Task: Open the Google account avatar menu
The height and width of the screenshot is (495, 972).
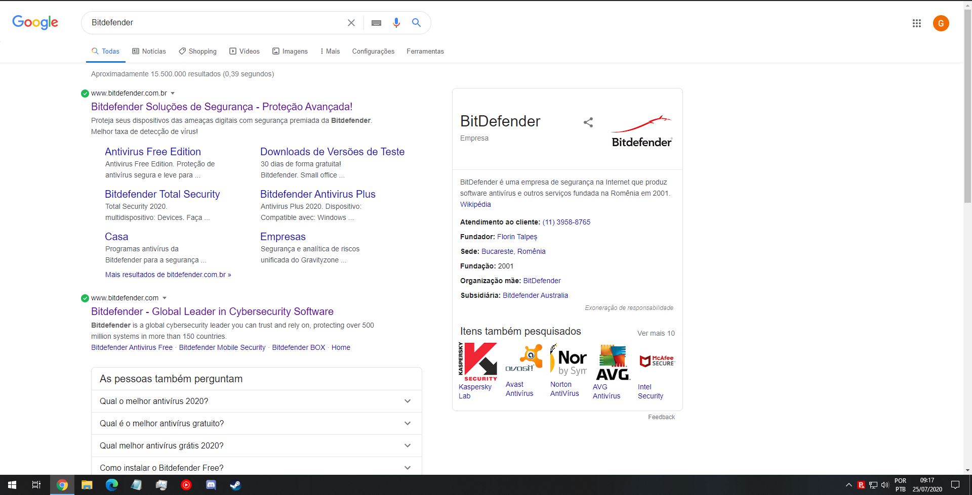Action: [x=941, y=23]
